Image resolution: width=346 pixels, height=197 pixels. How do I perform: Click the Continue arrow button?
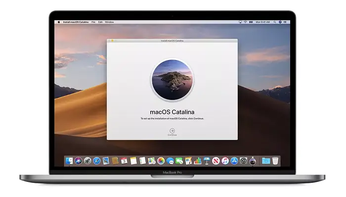(x=172, y=131)
